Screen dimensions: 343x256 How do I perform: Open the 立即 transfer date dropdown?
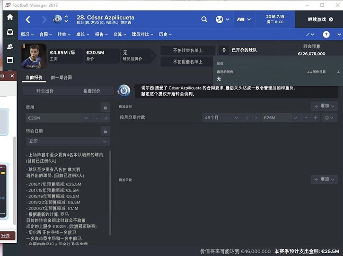pyautogui.click(x=68, y=141)
